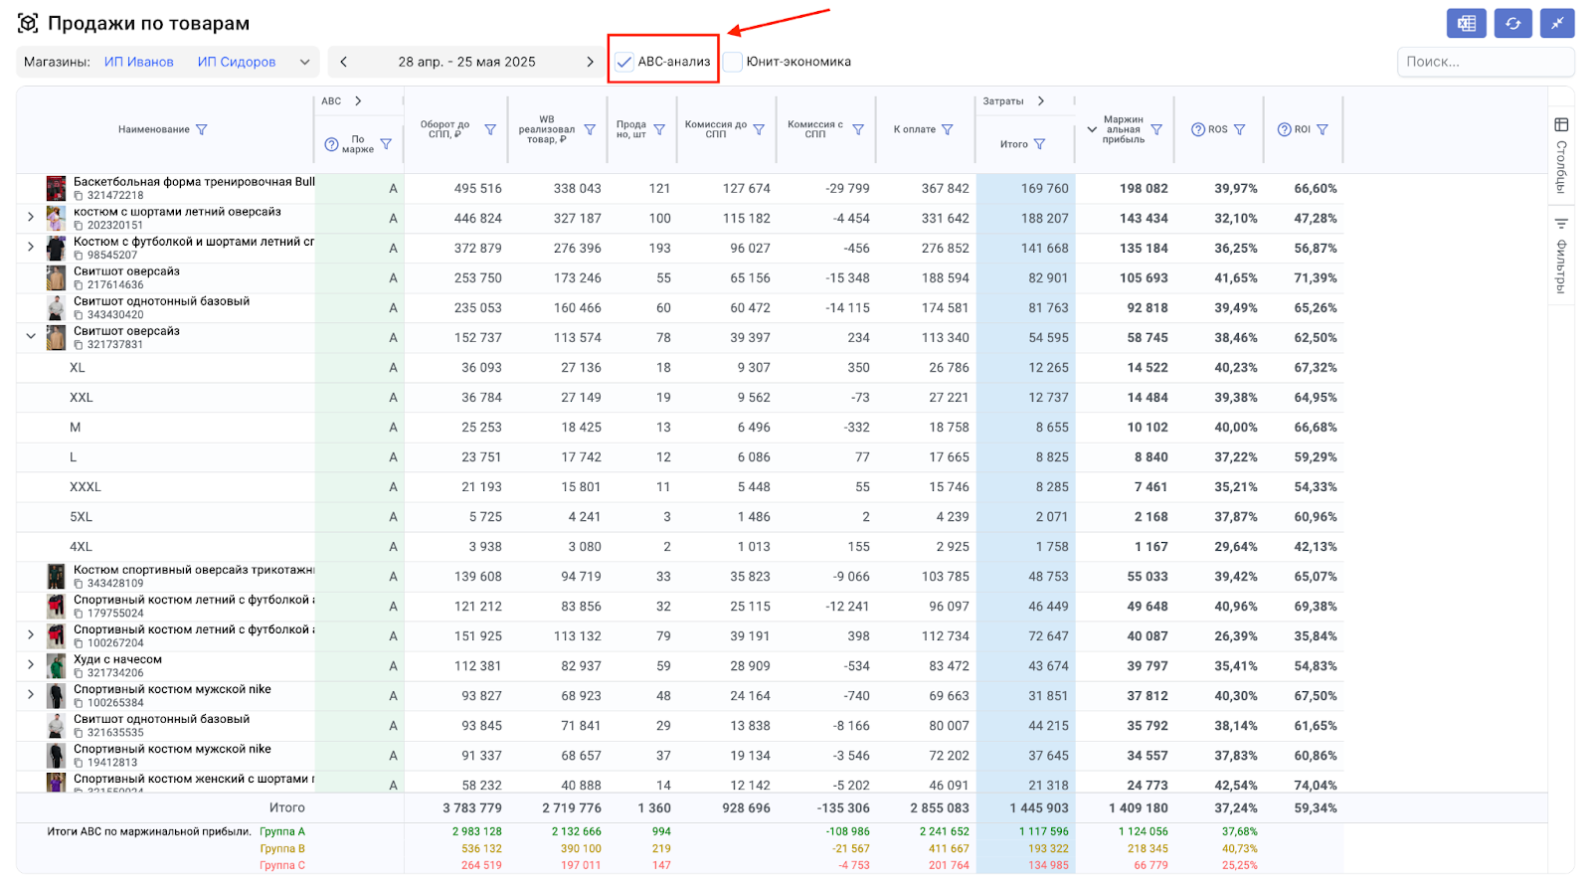
Task: Expand the Затраты column group
Action: [x=1041, y=100]
